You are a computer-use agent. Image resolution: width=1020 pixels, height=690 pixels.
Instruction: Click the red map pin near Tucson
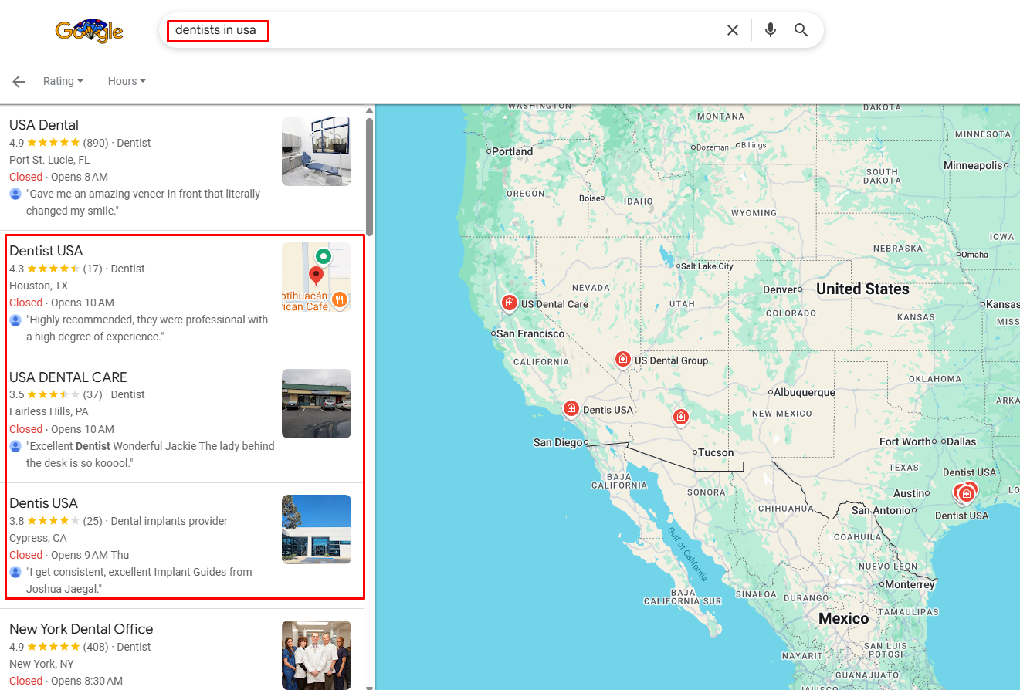681,417
